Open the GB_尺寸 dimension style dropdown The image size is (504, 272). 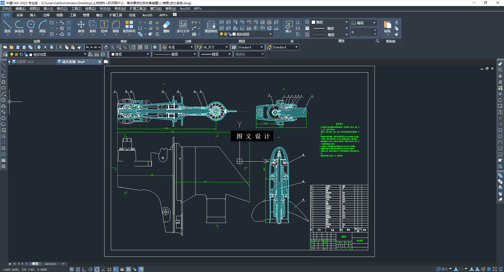(226, 47)
